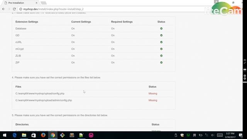Go back to the previous browser page
Viewport: 247px width, 139px height.
pyautogui.click(x=3, y=9)
